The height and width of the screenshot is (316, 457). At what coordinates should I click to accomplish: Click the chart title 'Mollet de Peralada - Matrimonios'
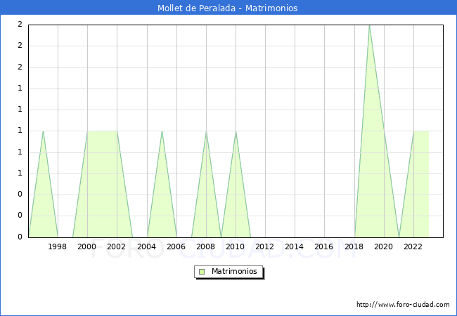(227, 8)
